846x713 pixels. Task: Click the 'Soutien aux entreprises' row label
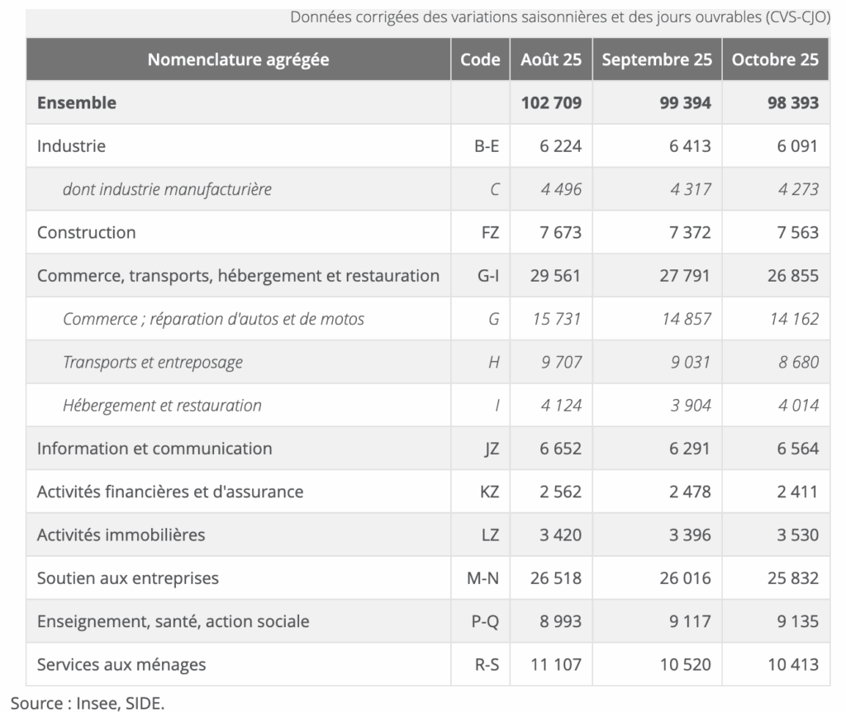(x=128, y=578)
